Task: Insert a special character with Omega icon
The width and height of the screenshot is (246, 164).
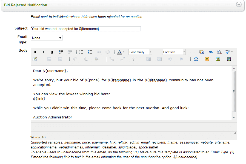Action: [196, 59]
